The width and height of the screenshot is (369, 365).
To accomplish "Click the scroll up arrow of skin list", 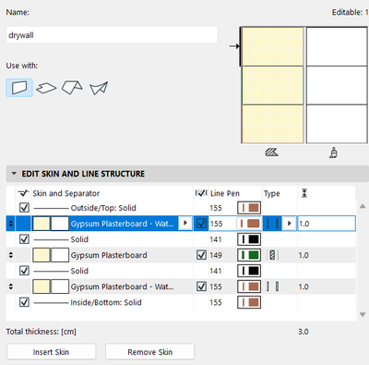I will 363,206.
